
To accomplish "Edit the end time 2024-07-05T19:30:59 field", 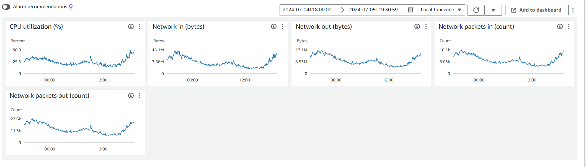I will coord(373,10).
